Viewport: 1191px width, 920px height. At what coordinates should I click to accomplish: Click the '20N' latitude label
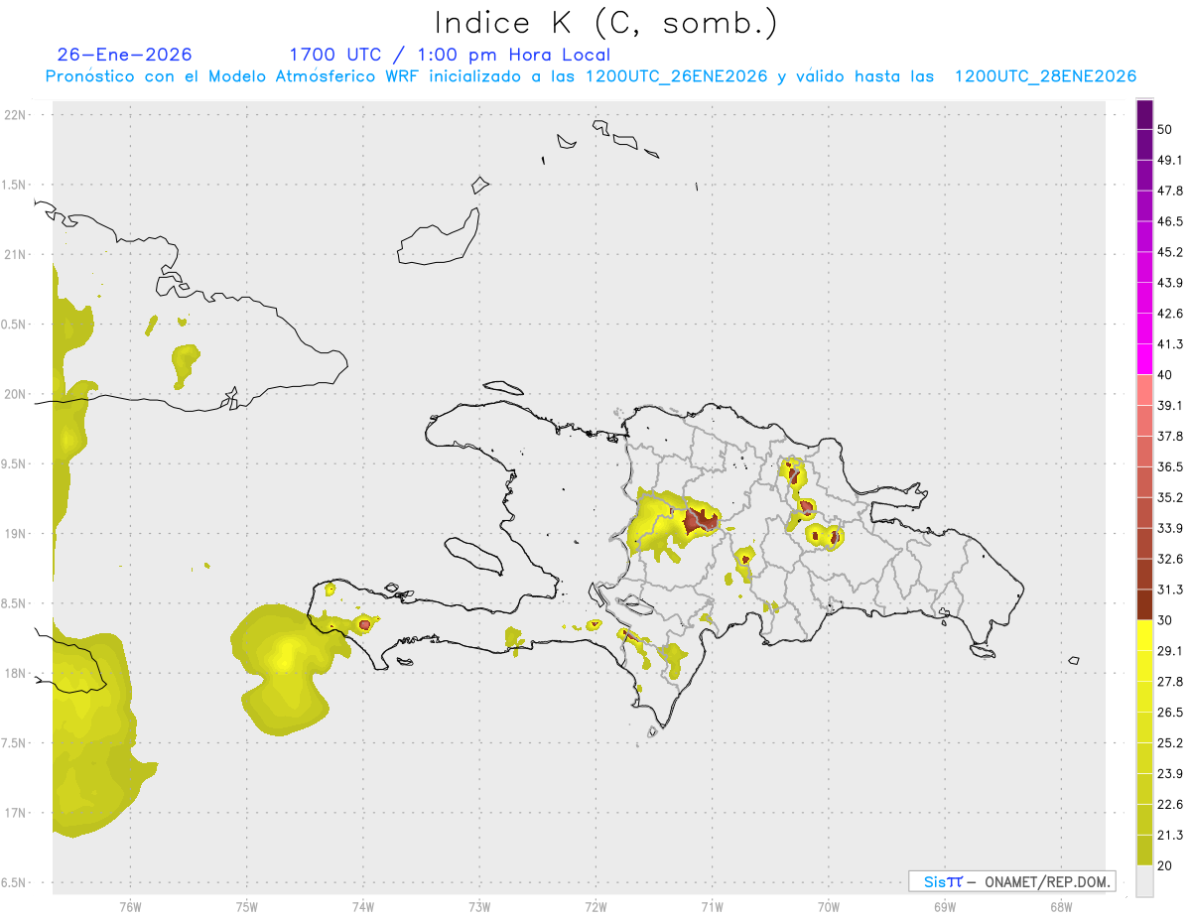point(15,394)
